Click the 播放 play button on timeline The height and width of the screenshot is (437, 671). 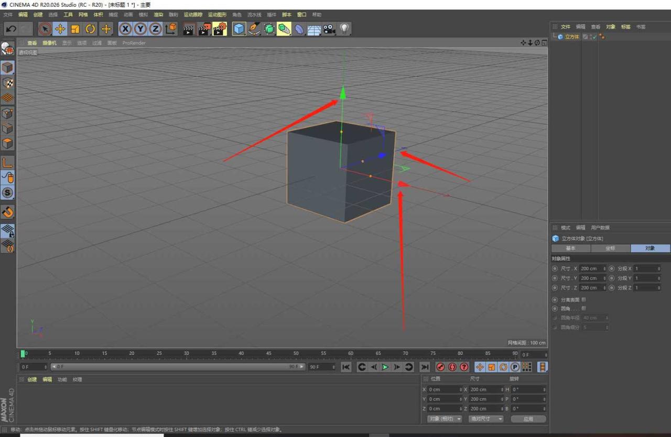tap(385, 367)
